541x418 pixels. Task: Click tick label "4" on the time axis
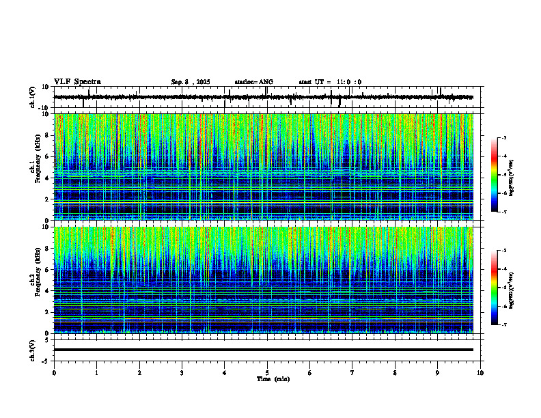coord(225,373)
